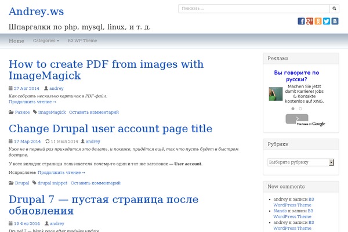This screenshot has width=348, height=232.
Task: Open the imageMagick tag link
Action: click(52, 112)
